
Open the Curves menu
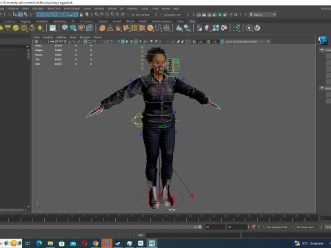[87, 8]
